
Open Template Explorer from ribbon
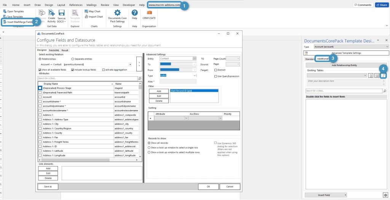tap(75, 16)
